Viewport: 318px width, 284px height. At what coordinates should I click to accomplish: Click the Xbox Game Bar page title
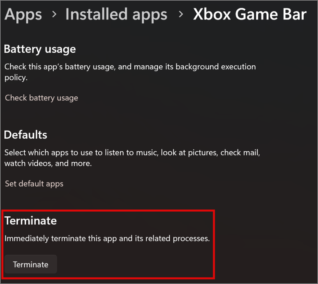(x=249, y=14)
